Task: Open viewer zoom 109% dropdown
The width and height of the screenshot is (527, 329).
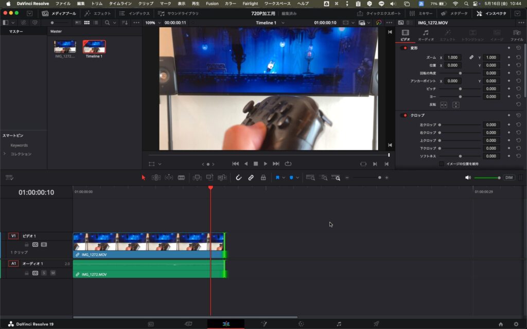Action: [x=152, y=23]
